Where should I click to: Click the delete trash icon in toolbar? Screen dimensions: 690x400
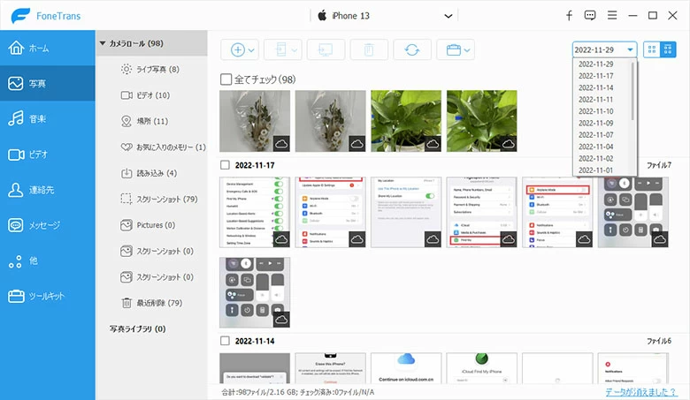(x=369, y=49)
